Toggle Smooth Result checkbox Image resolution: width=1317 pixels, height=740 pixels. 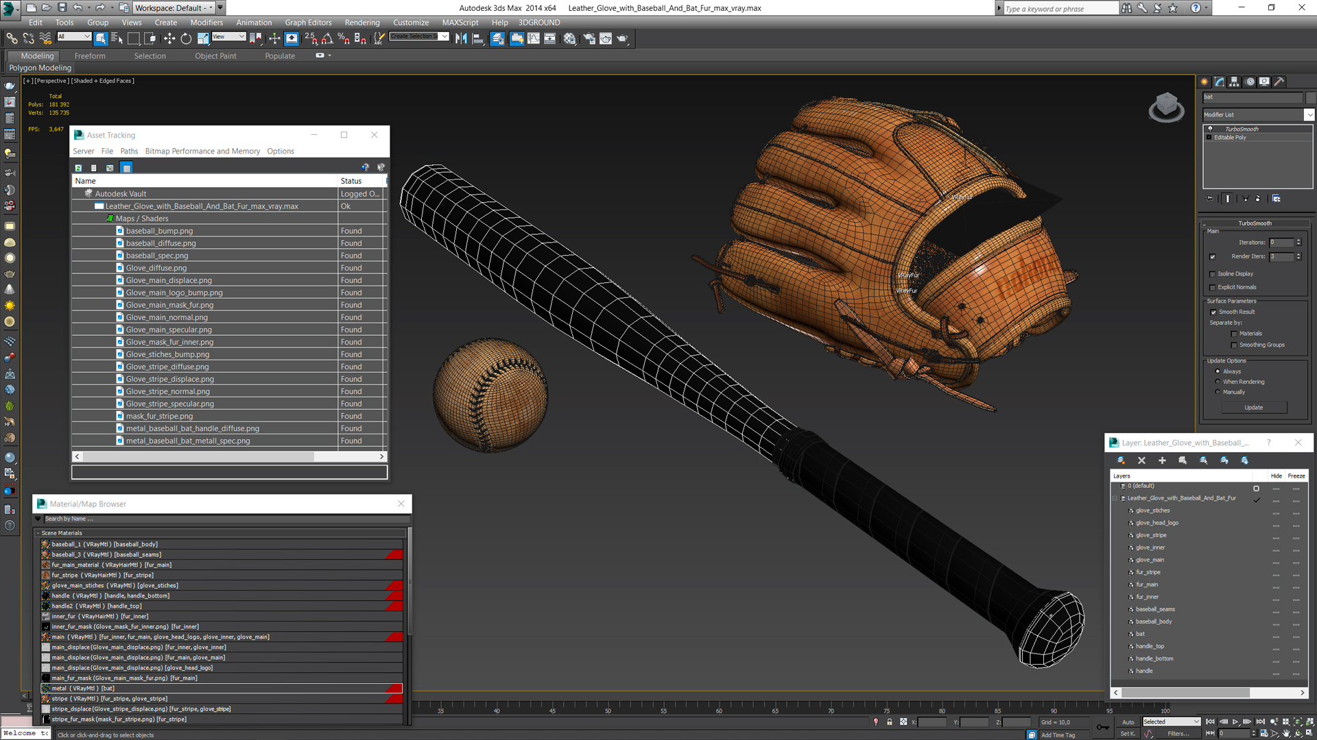click(x=1213, y=312)
